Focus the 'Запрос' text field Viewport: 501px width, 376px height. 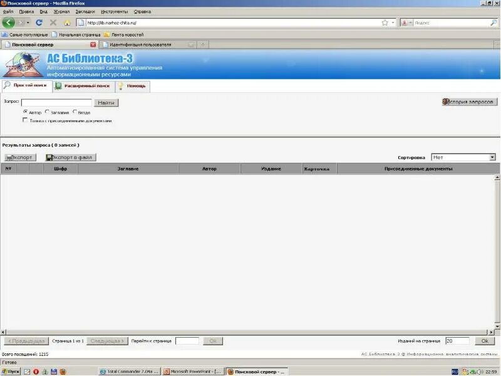coord(56,103)
